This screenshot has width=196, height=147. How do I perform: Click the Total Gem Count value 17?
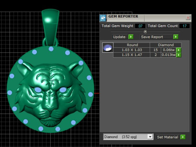(x=185, y=26)
